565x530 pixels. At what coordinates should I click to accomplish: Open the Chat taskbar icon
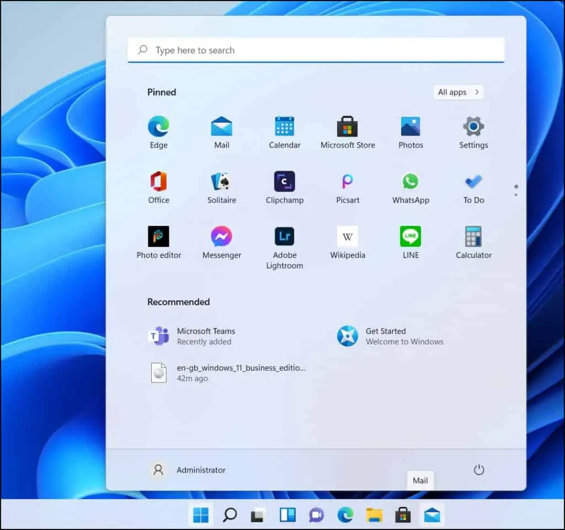[x=316, y=515]
